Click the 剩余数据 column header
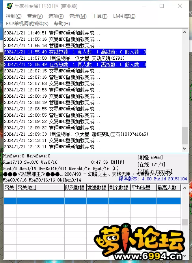The image size is (192, 263). [119, 187]
